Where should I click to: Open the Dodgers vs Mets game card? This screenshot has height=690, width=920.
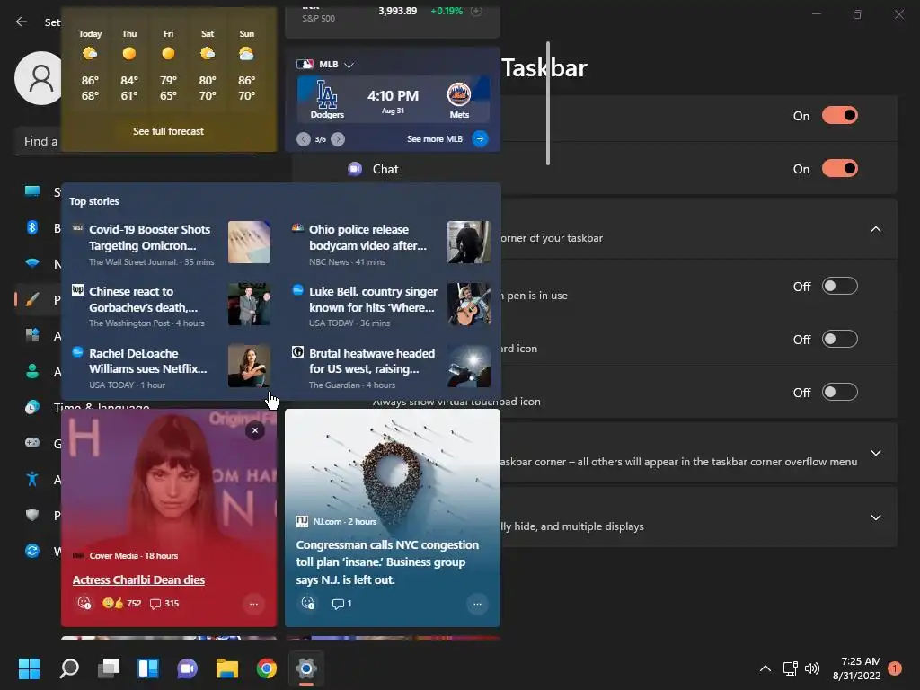(394, 99)
